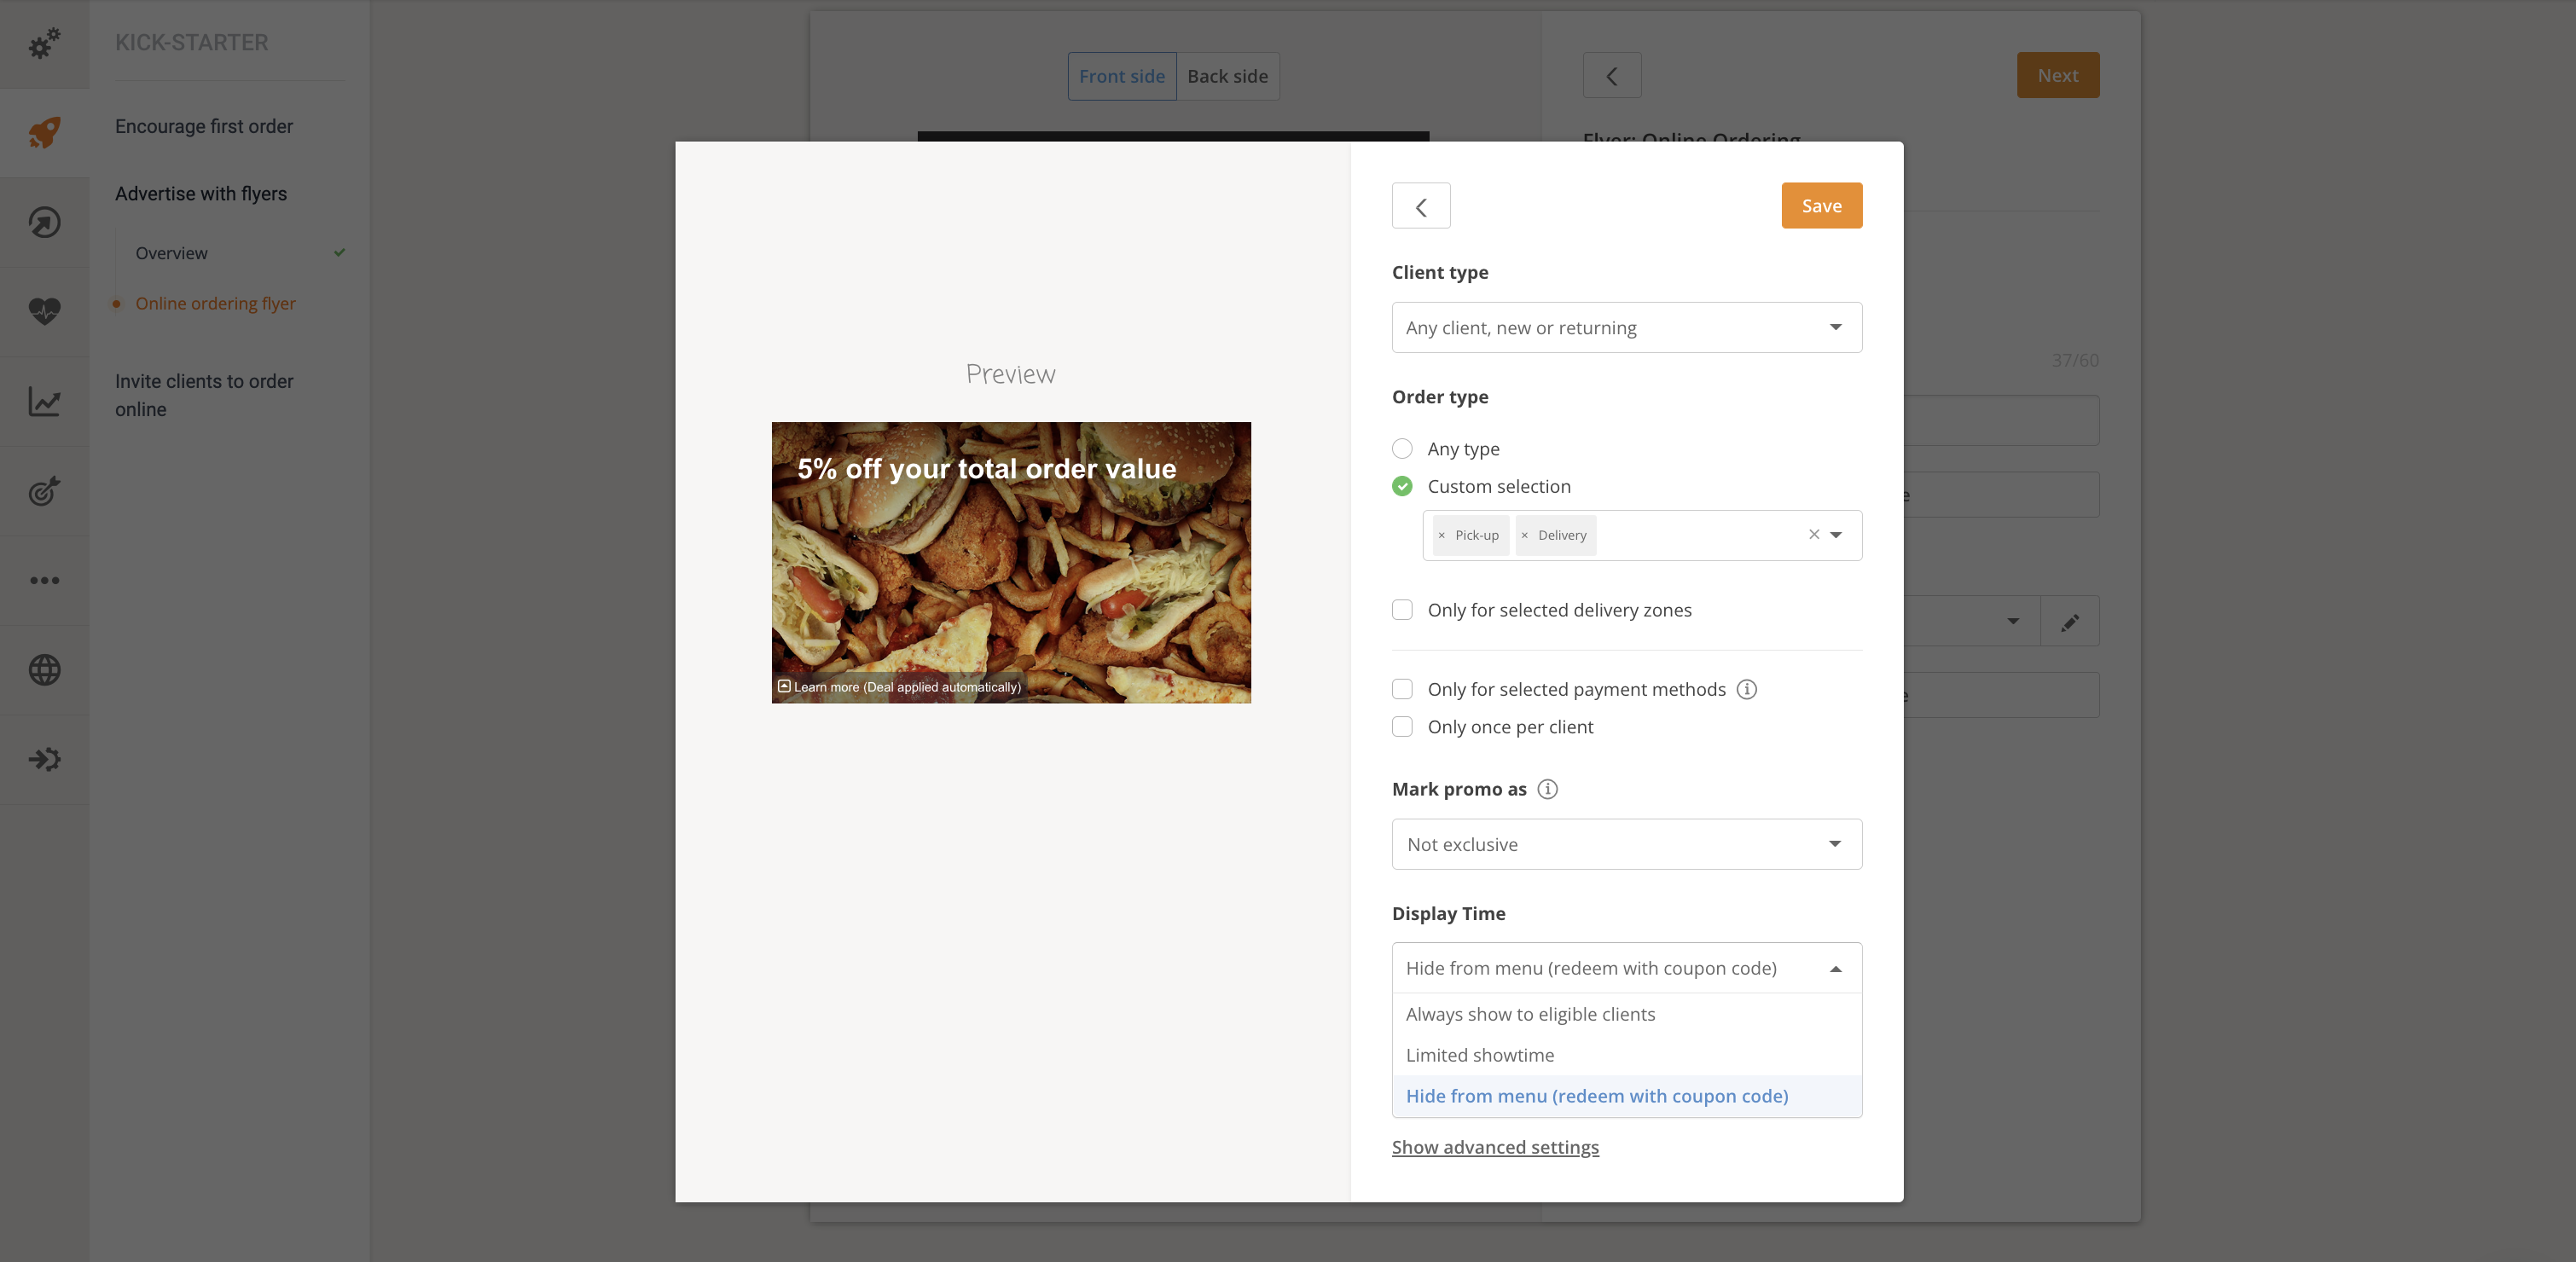The image size is (2576, 1262).
Task: Expand the order type multi-select arrow
Action: 1836,535
